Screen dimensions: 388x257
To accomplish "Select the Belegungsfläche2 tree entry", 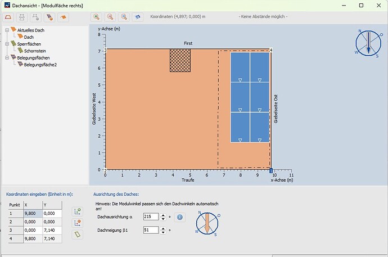I will click(40, 65).
